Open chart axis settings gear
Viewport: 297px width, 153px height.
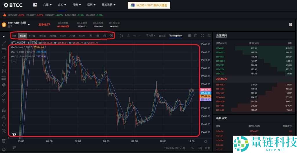coord(206,141)
